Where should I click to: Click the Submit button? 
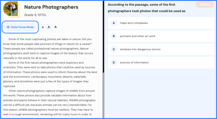[205, 5]
